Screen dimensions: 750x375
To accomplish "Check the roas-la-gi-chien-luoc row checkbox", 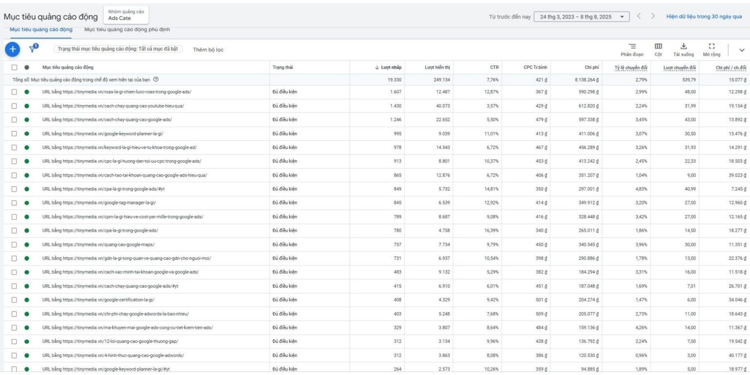I will (14, 92).
